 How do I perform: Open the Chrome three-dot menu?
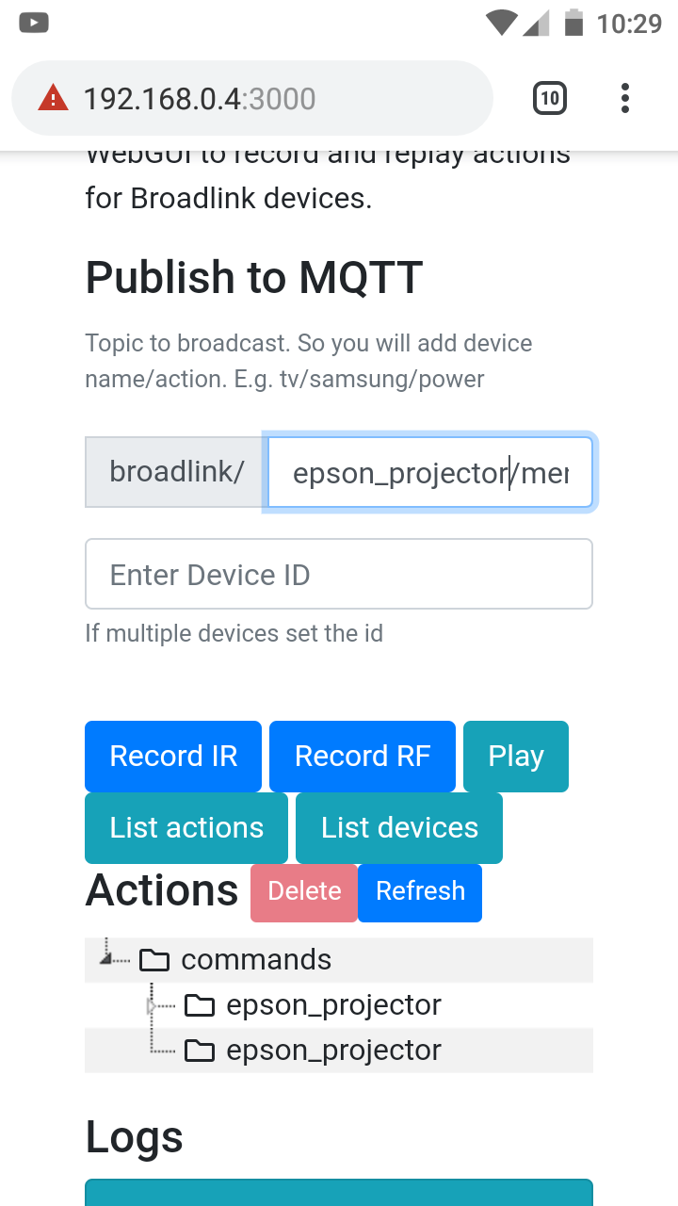pyautogui.click(x=625, y=98)
